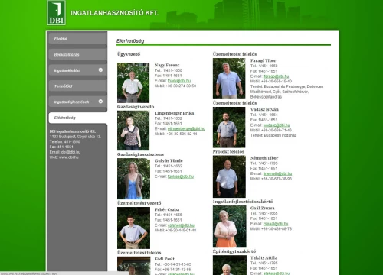
Task: Click Nagy Ferenc's portrait photo
Action: click(x=133, y=82)
